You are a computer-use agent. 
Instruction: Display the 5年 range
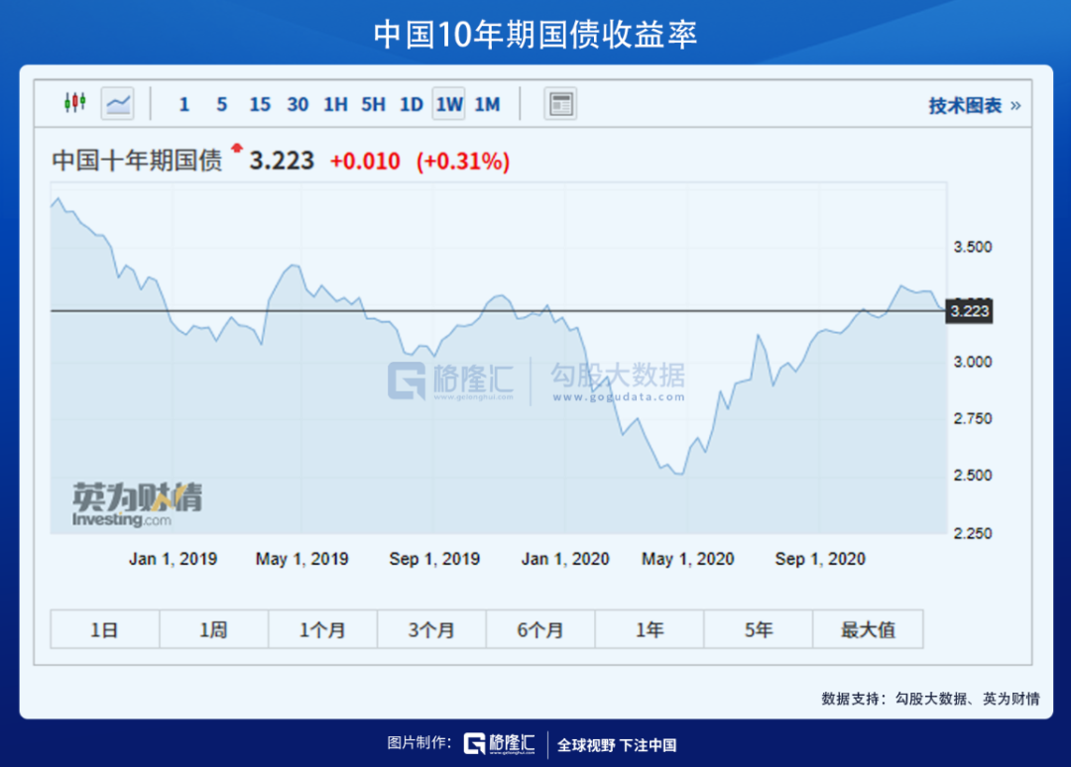pyautogui.click(x=759, y=629)
